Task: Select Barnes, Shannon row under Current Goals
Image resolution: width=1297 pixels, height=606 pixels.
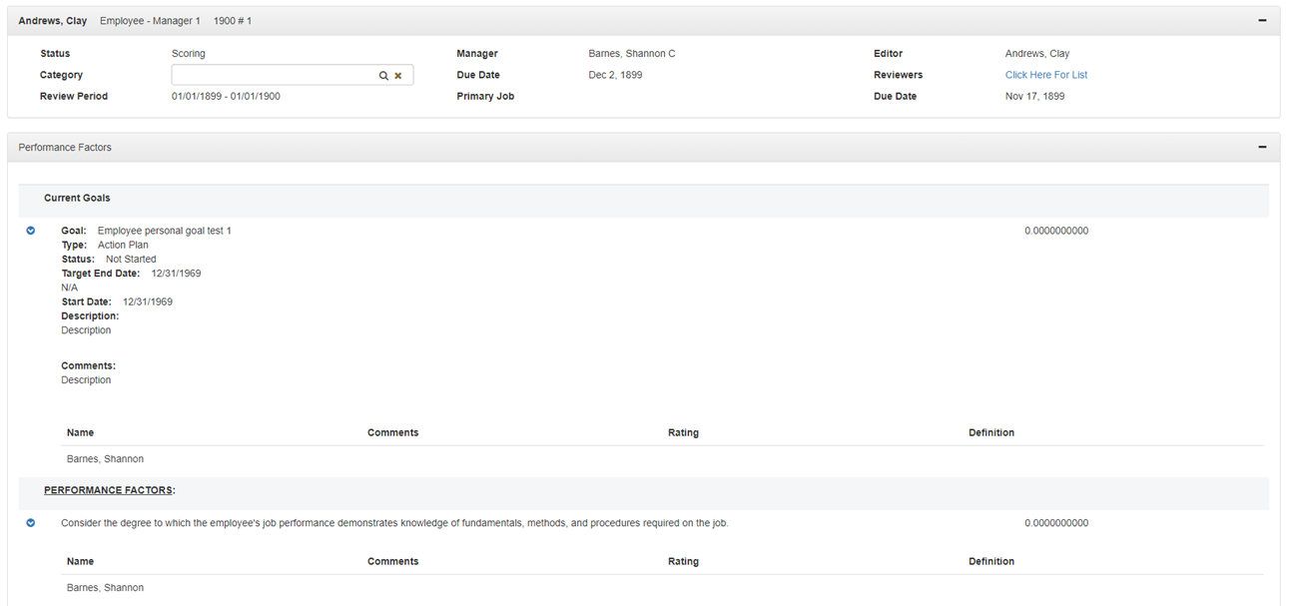Action: point(105,459)
